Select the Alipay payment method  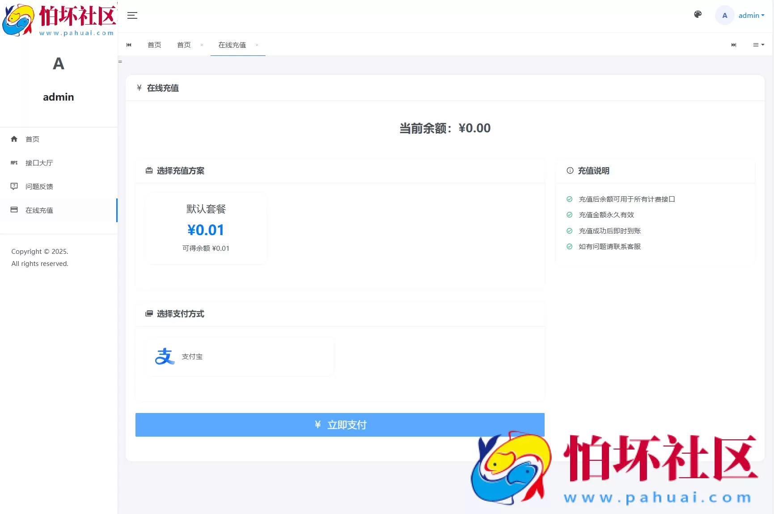coord(239,357)
